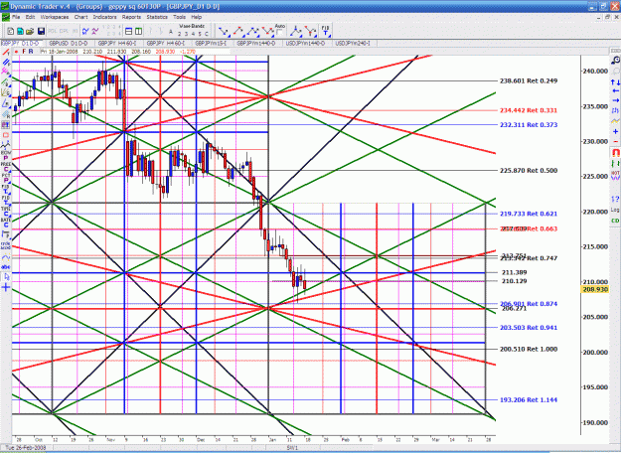The image size is (621, 453).
Task: Open the Chart menu
Action: pos(80,17)
